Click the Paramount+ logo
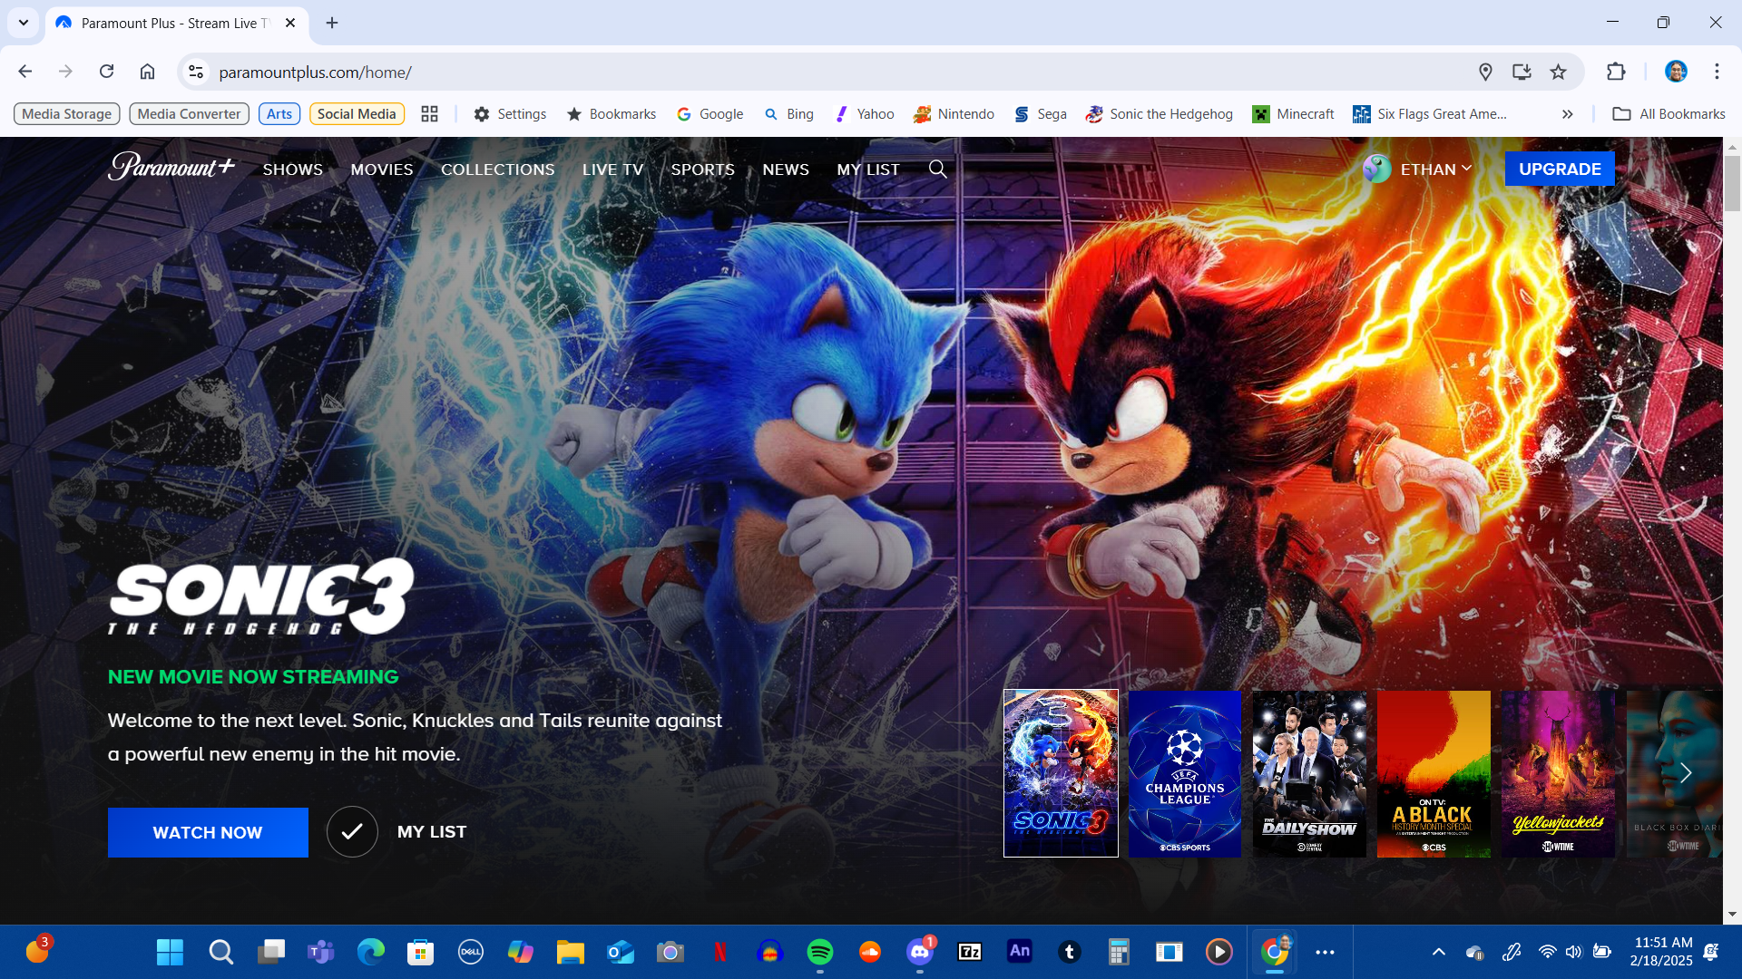The image size is (1742, 979). point(171,167)
